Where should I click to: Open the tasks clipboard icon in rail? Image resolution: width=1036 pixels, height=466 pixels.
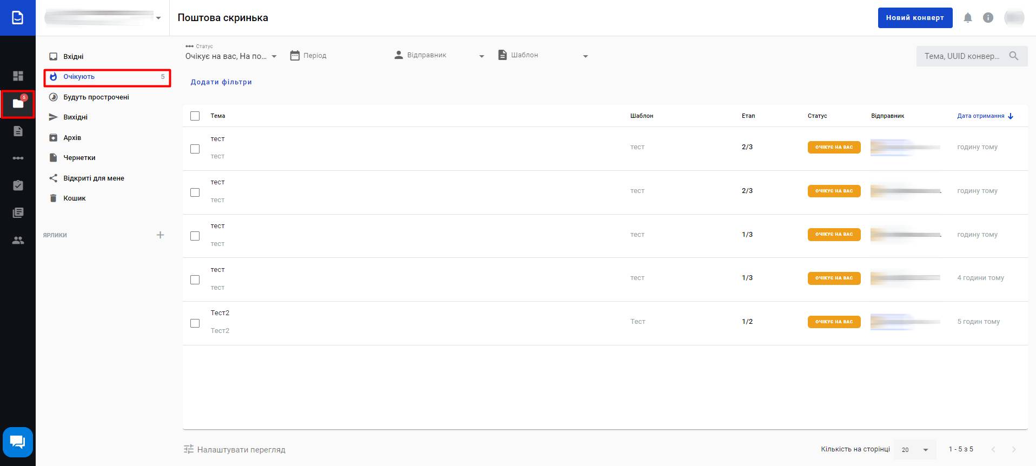pos(18,185)
